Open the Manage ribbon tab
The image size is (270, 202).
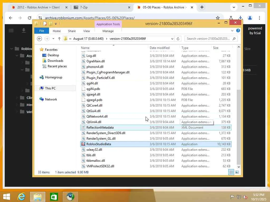108,31
